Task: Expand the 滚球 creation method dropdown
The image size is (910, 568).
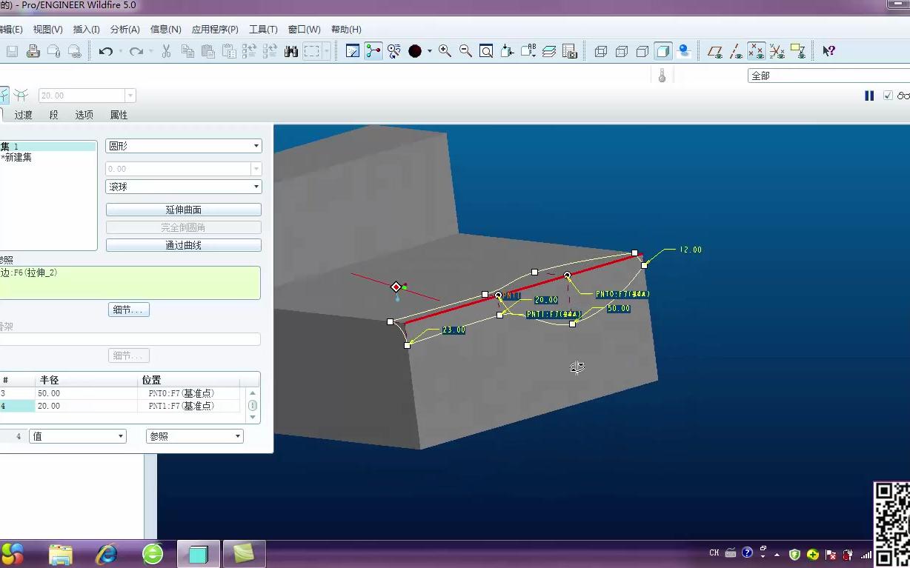Action: (256, 187)
